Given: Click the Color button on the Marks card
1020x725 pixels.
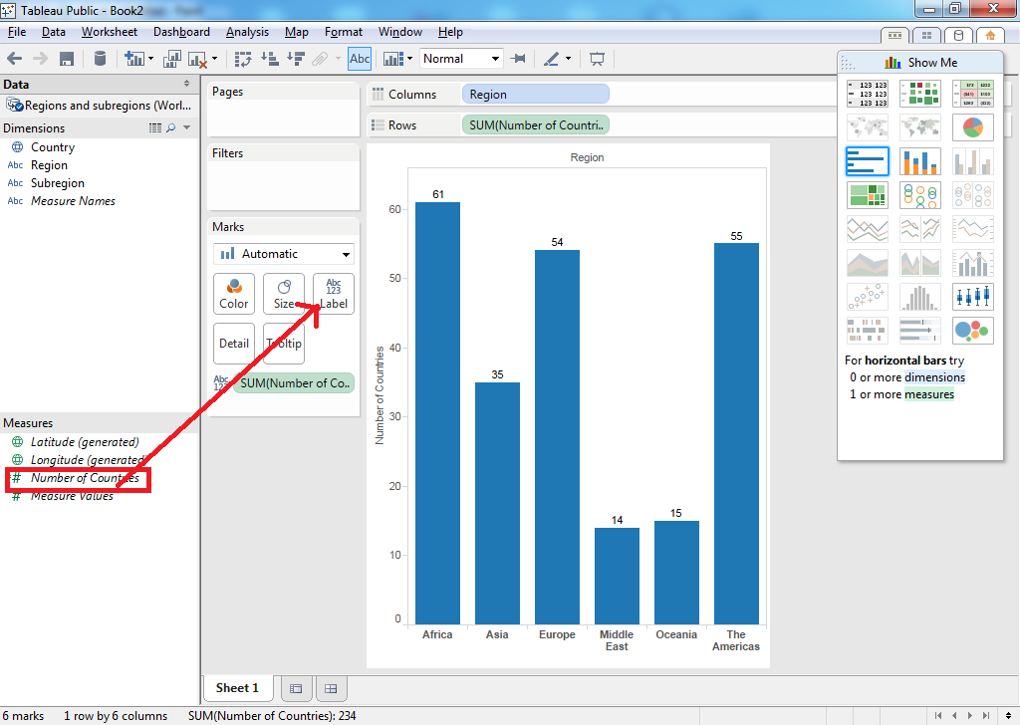Looking at the screenshot, I should [233, 293].
